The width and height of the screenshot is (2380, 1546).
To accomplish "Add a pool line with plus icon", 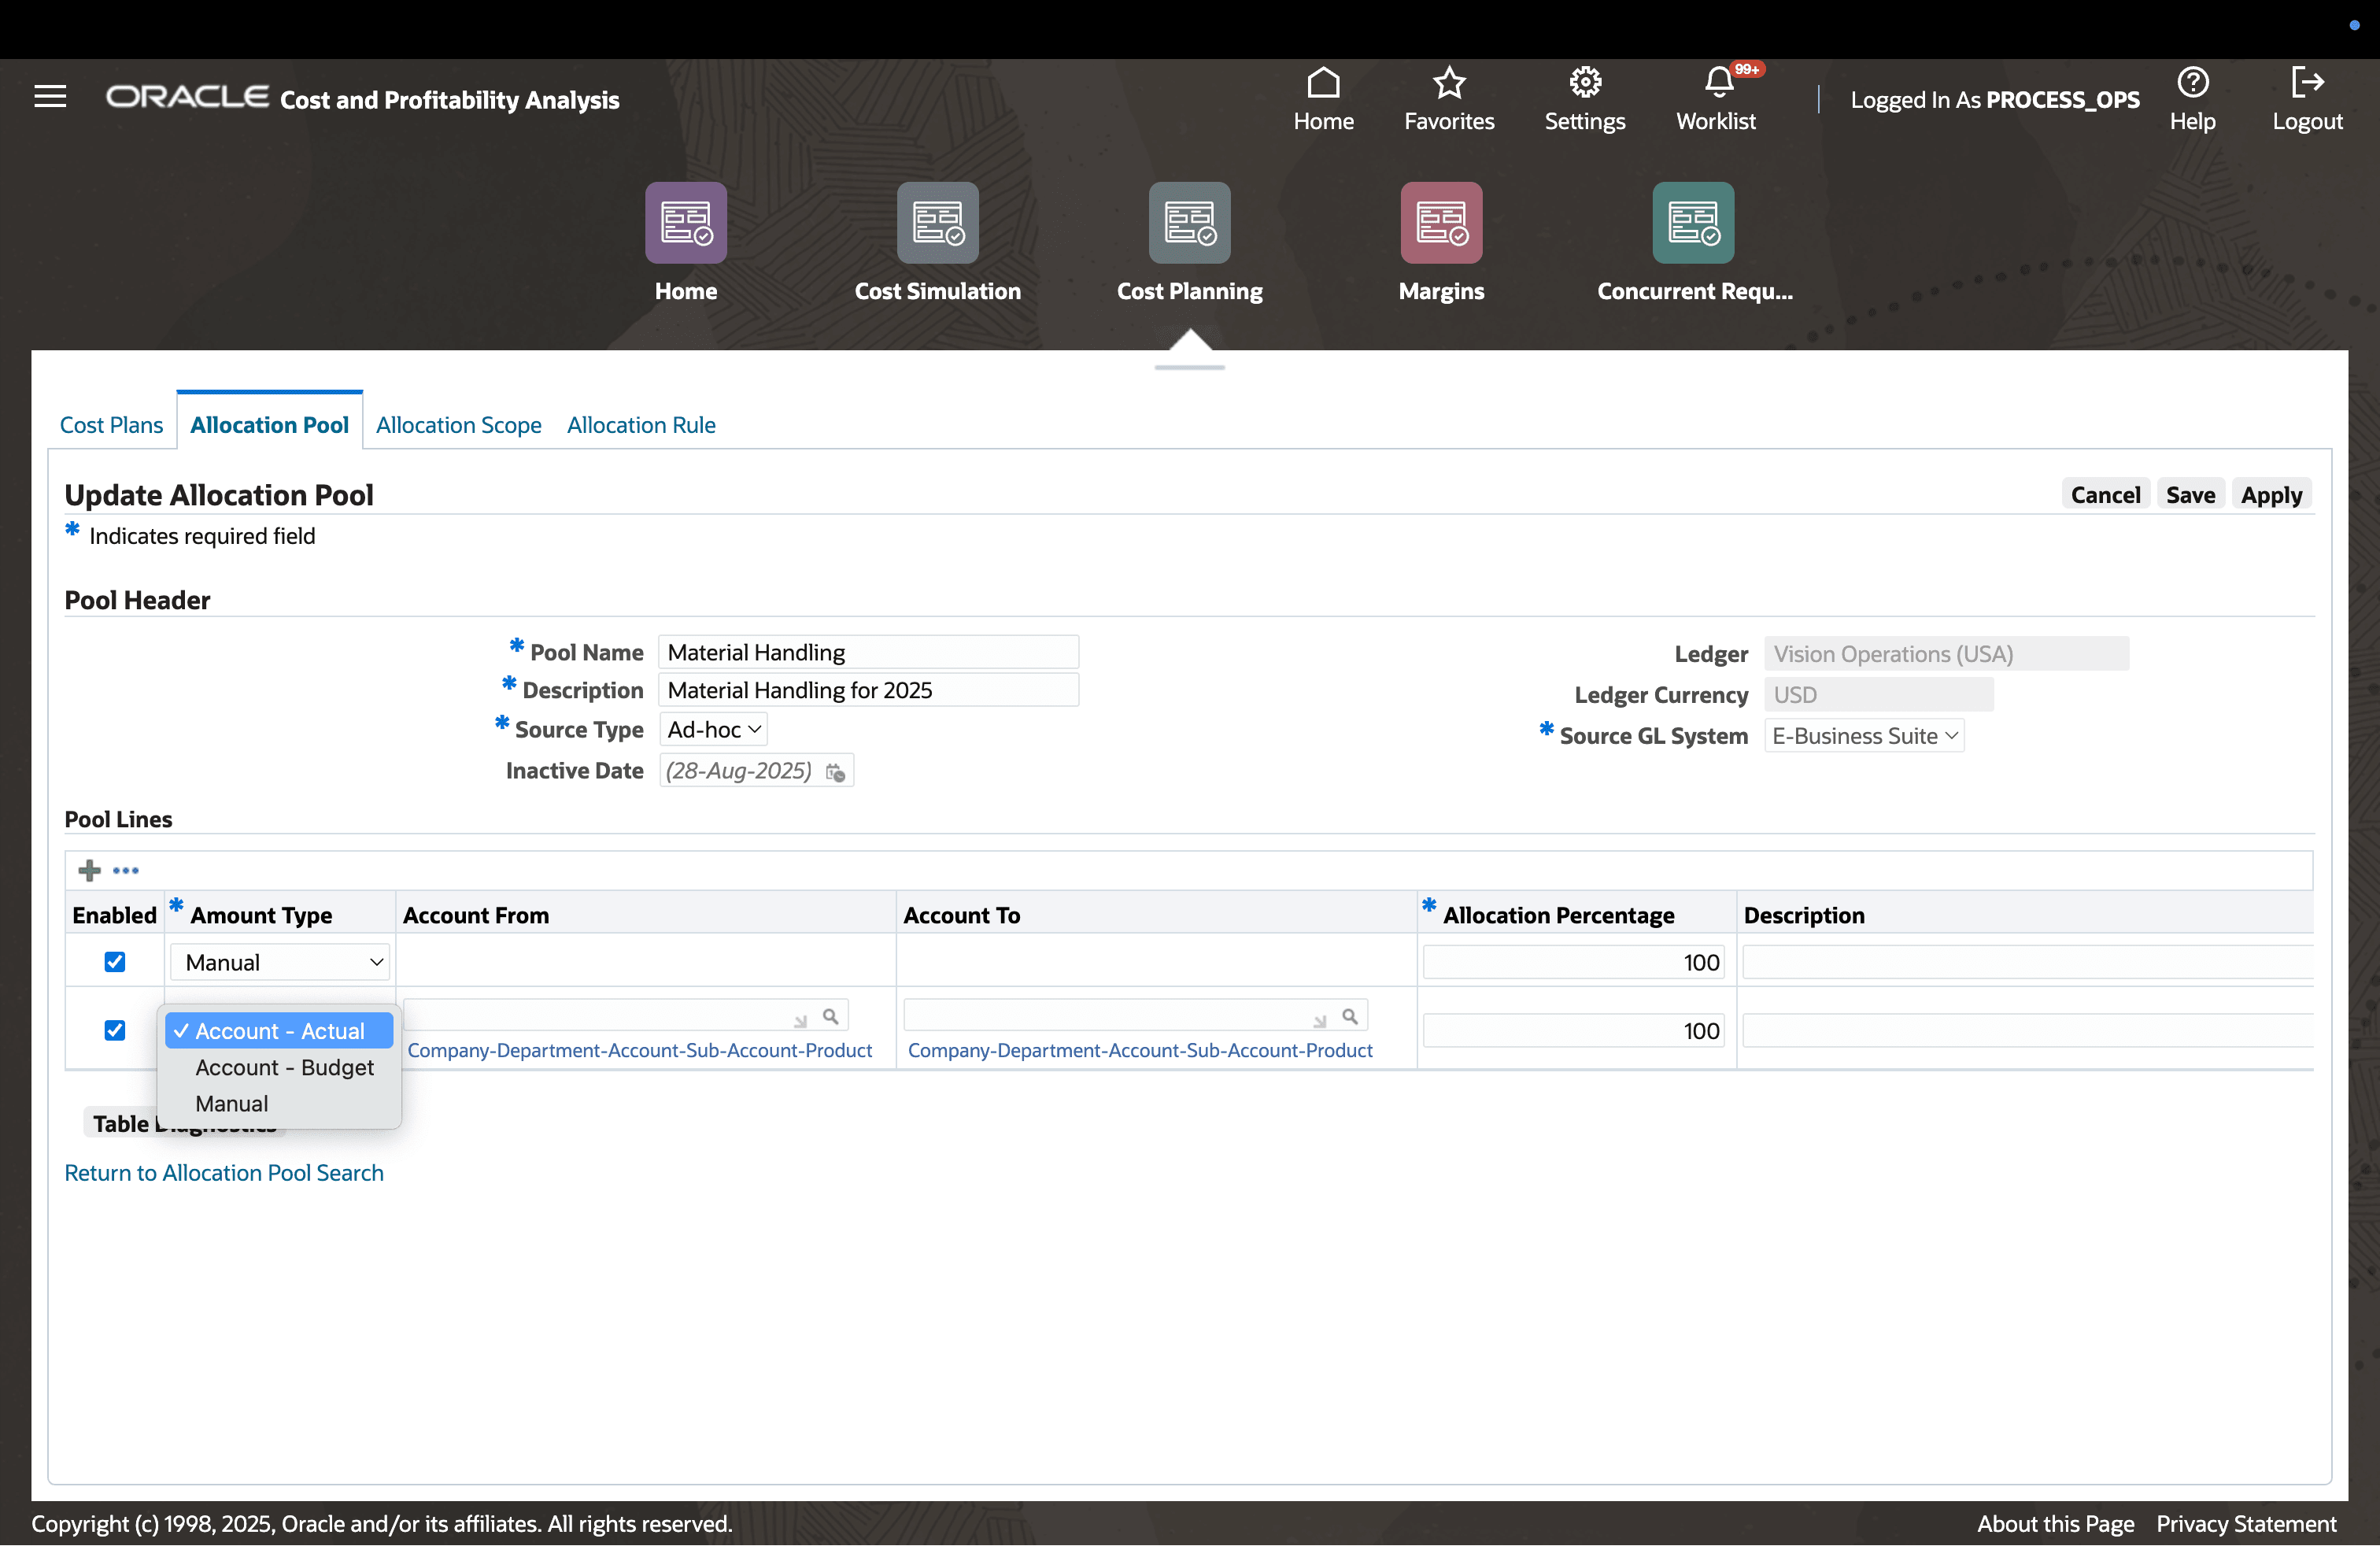I will [x=90, y=870].
